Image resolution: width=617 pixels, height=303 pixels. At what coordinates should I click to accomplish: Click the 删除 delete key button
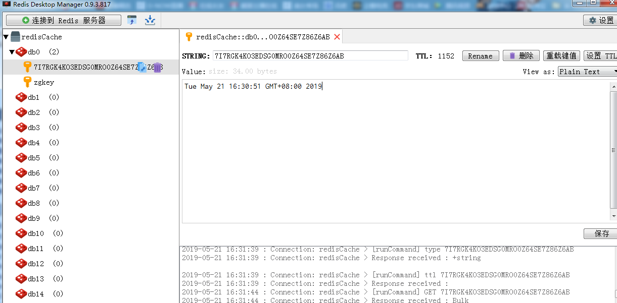point(521,56)
